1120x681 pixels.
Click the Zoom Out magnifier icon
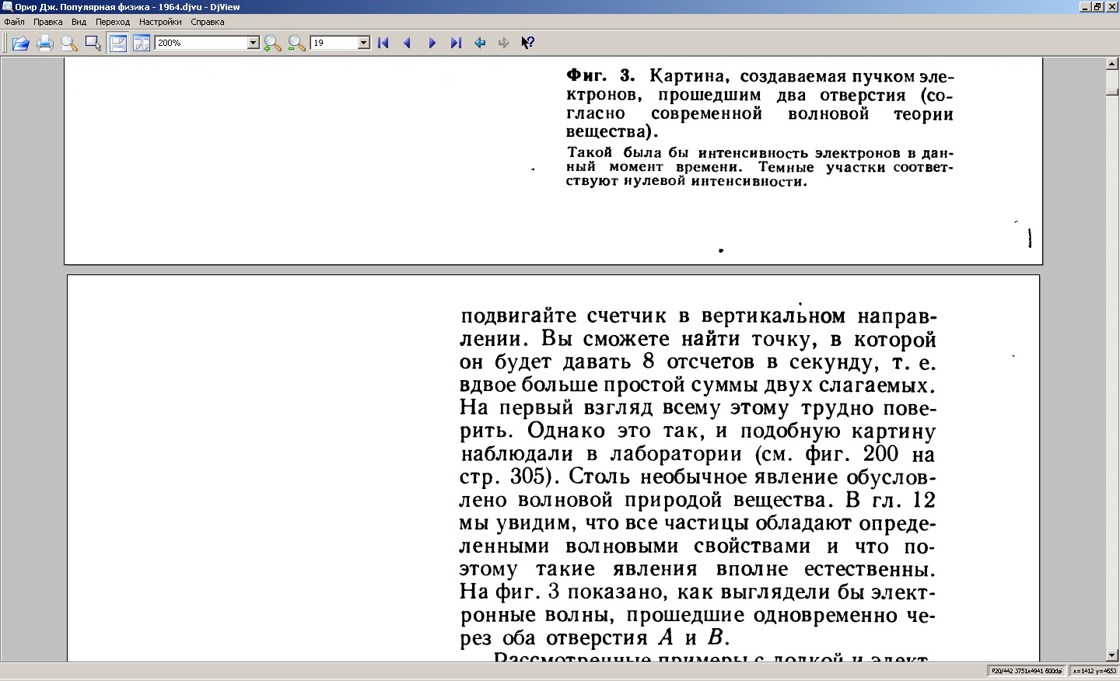coord(296,44)
